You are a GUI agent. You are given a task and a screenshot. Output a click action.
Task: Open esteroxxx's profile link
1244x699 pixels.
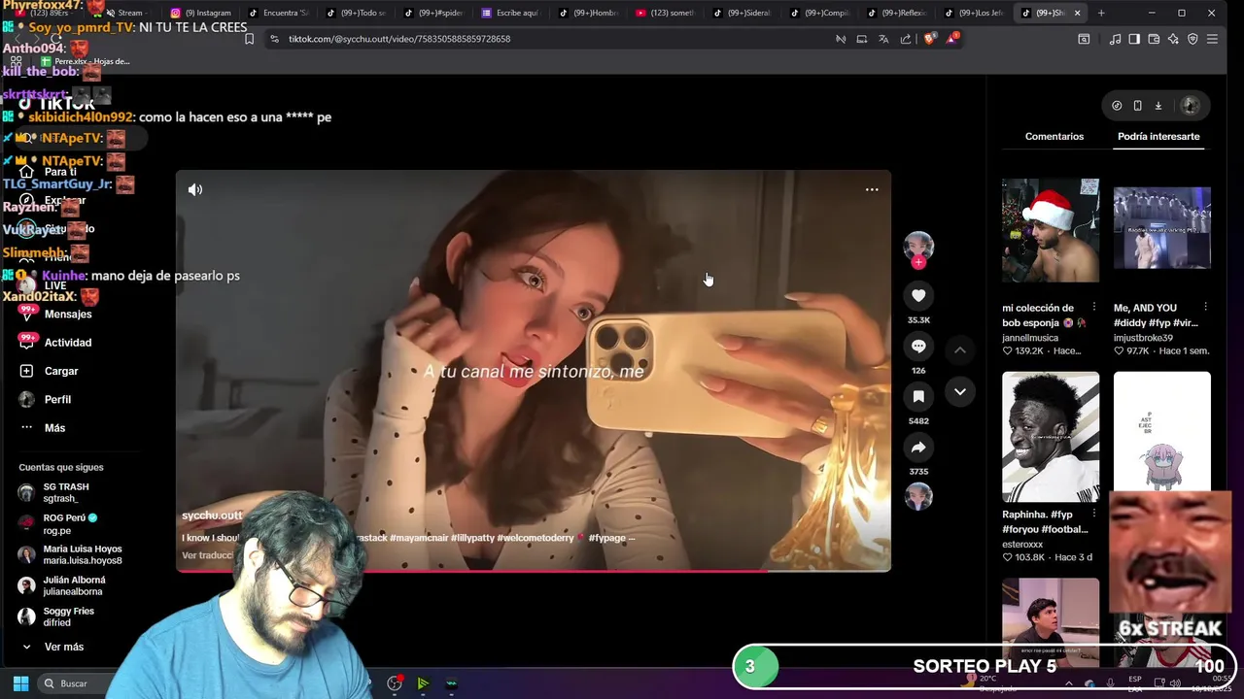(x=1022, y=545)
